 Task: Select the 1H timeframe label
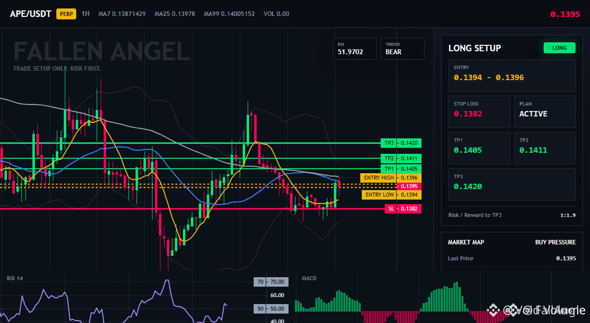(x=85, y=13)
